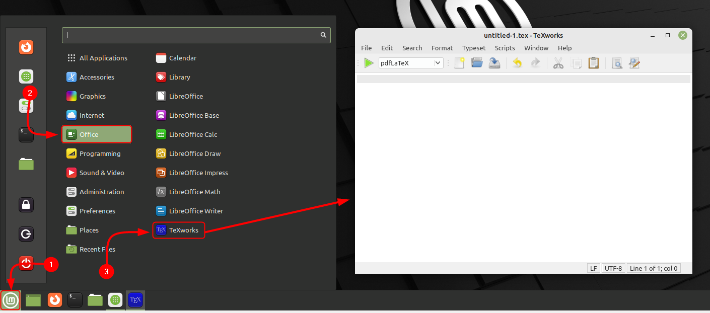Open Files from menu favorites sidebar
Image resolution: width=710 pixels, height=313 pixels.
[26, 164]
